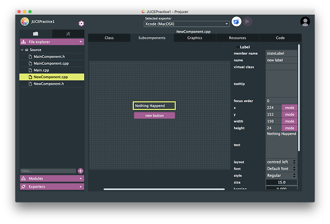Click the height value field 24
The height and width of the screenshot is (224, 330).
pos(274,128)
